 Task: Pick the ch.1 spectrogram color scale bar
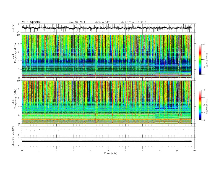(x=200, y=59)
